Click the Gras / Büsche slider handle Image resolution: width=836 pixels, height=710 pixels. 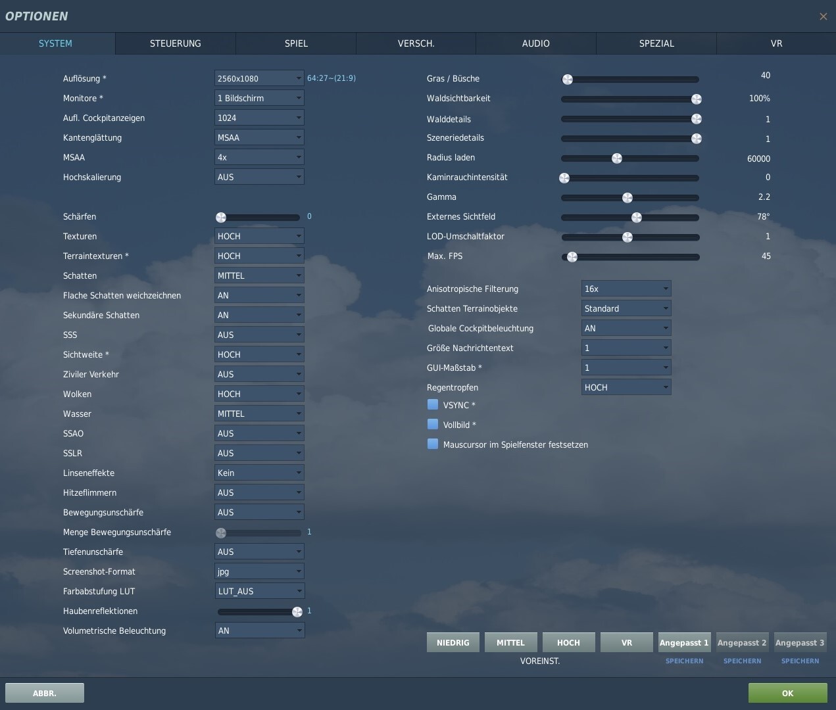[x=568, y=80]
